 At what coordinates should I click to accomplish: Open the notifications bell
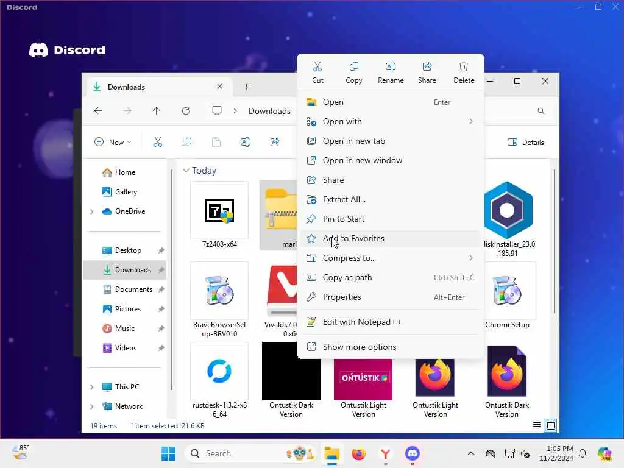pyautogui.click(x=583, y=453)
